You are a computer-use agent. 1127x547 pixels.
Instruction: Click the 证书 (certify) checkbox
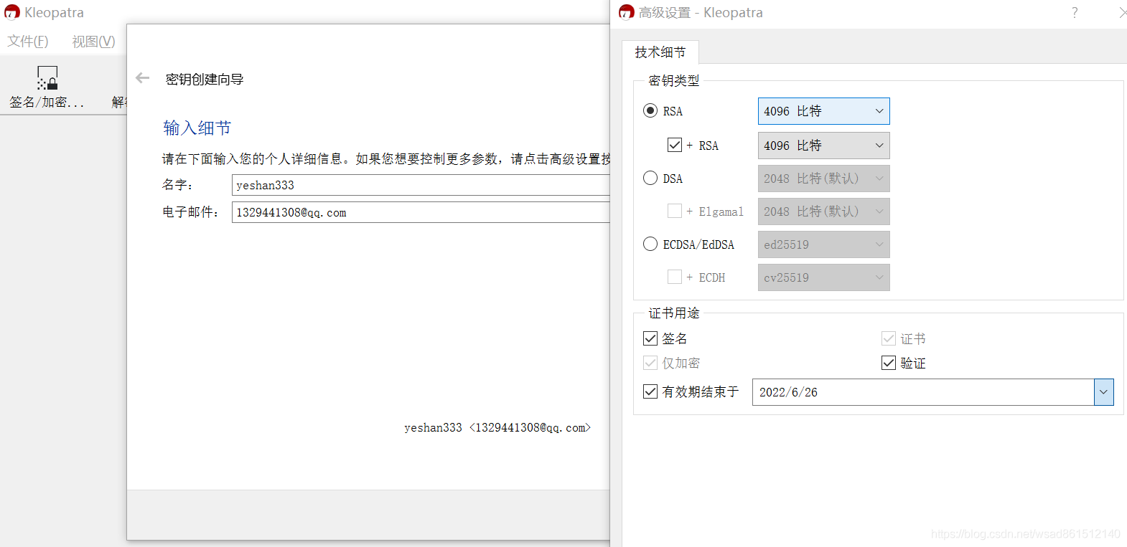click(889, 338)
